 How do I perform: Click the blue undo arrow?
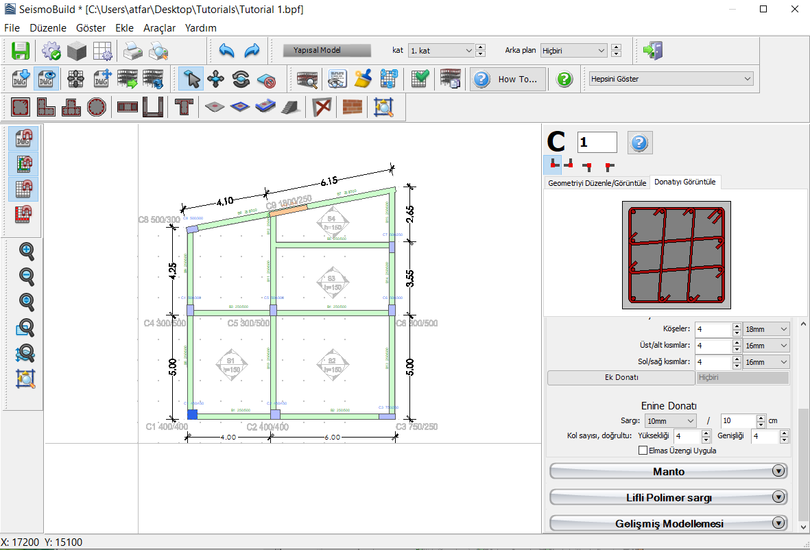(x=226, y=51)
